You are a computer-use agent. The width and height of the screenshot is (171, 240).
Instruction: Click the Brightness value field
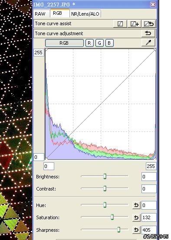[149, 177]
